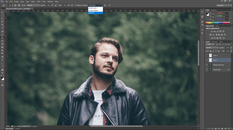Screen dimensions: 233x130
Task: Enable airbrush-style build-up next to Flow
Action: tap(72, 5)
